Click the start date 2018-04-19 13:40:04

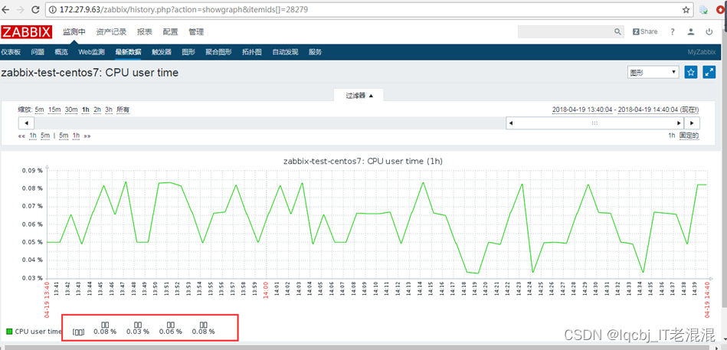(x=583, y=110)
